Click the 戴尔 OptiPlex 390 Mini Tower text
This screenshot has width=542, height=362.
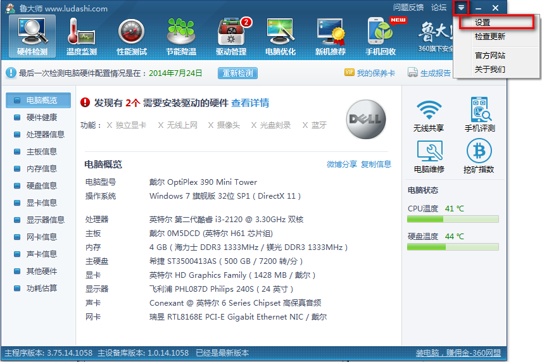[203, 182]
